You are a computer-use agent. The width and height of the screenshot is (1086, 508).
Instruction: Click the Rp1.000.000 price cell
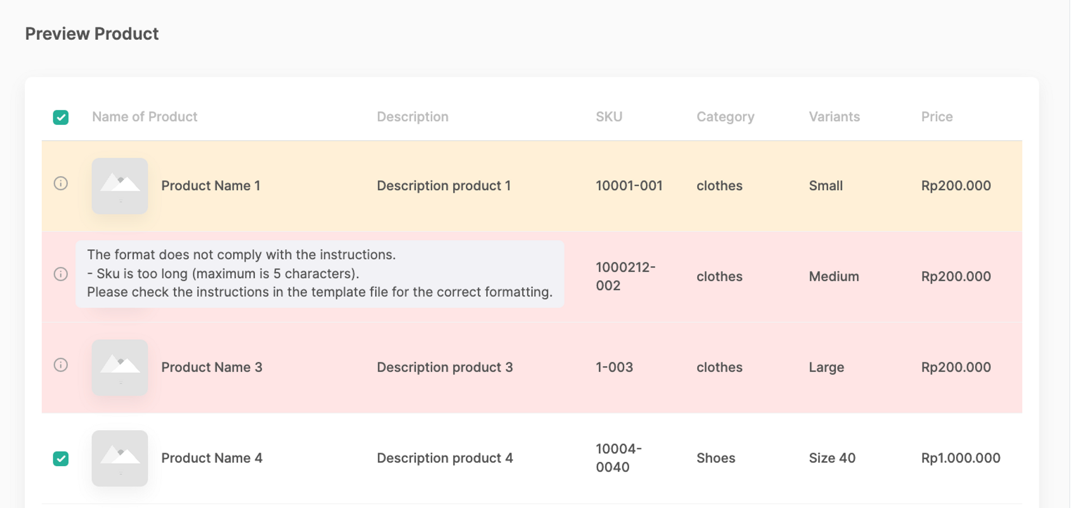pos(960,458)
